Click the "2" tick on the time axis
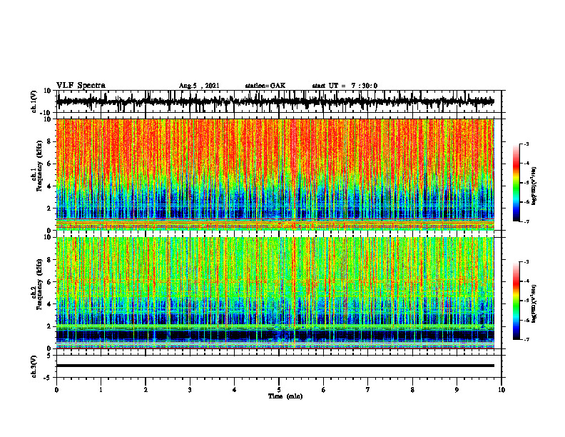The image size is (565, 437). (x=146, y=390)
